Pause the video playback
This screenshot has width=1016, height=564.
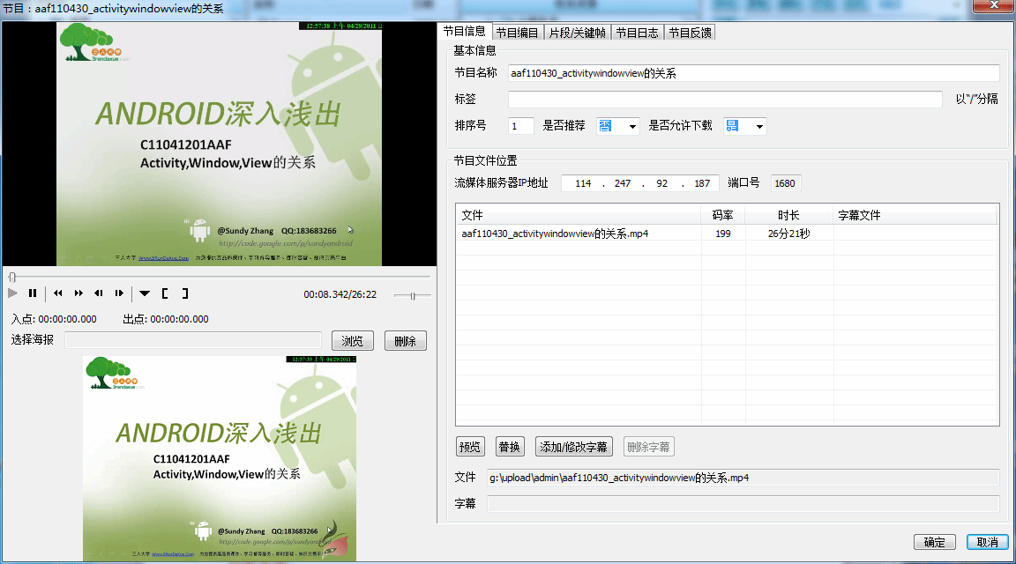tap(33, 293)
